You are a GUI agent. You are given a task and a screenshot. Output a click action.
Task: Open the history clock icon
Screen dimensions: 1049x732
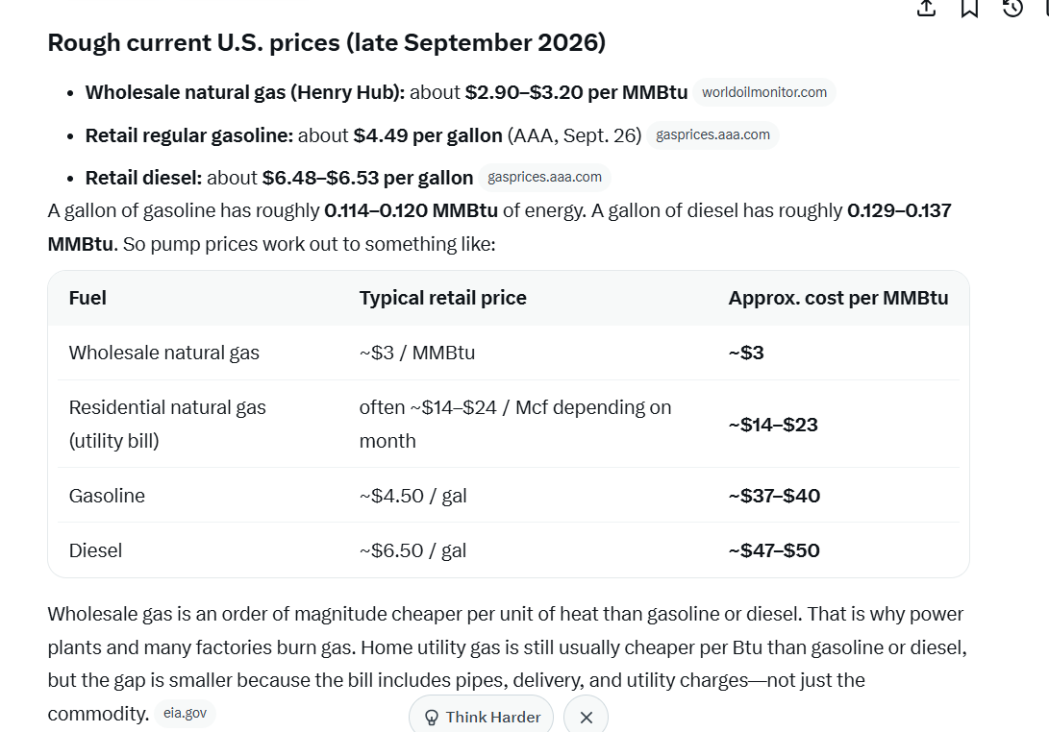click(1012, 8)
